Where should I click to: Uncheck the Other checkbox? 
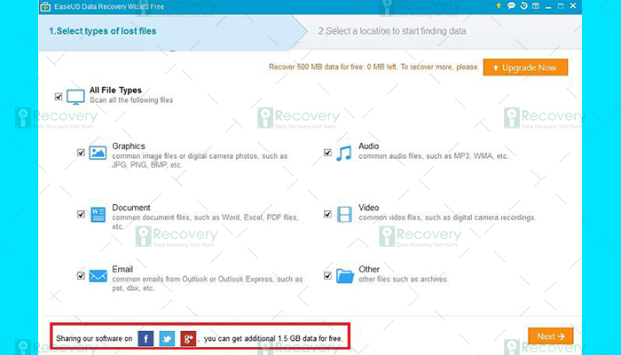point(327,276)
